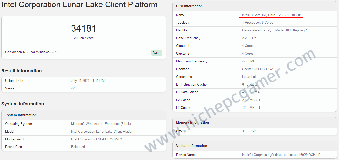The image size is (339, 160).
Task: Click the CPU name Intel(R) Core(TM) Ultra 7 258V
Action: (271, 15)
